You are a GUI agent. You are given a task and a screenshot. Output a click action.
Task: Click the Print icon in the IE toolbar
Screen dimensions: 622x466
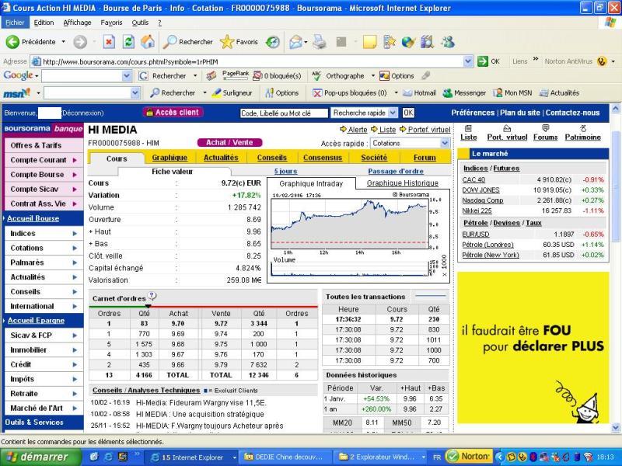[320, 42]
